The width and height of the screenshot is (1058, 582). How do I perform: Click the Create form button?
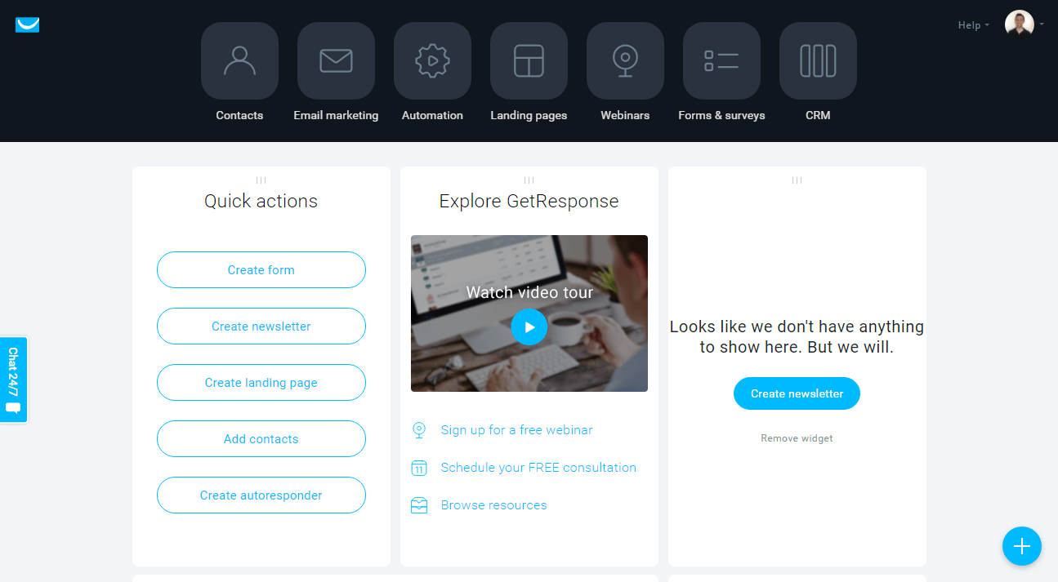[x=261, y=270]
